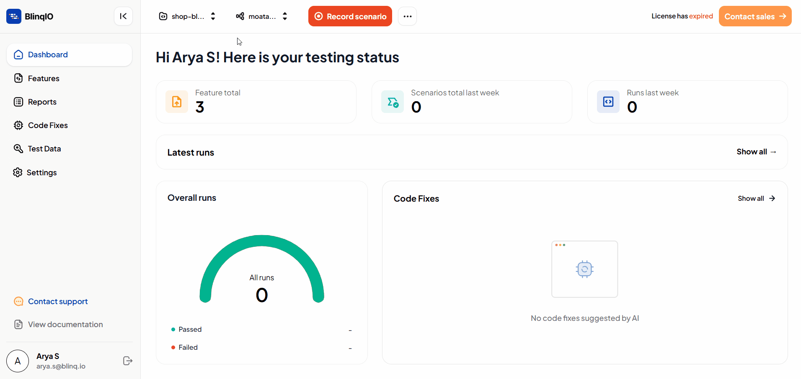Click the branch icon beside moata...
The image size is (801, 379).
pos(240,16)
